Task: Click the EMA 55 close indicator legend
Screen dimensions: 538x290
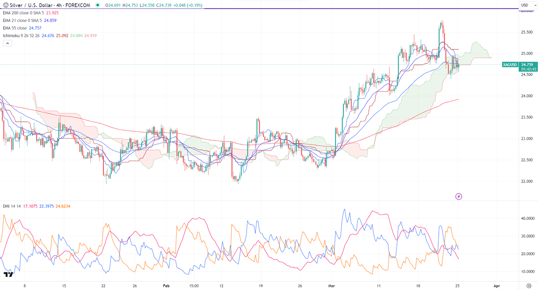Action: pyautogui.click(x=15, y=28)
